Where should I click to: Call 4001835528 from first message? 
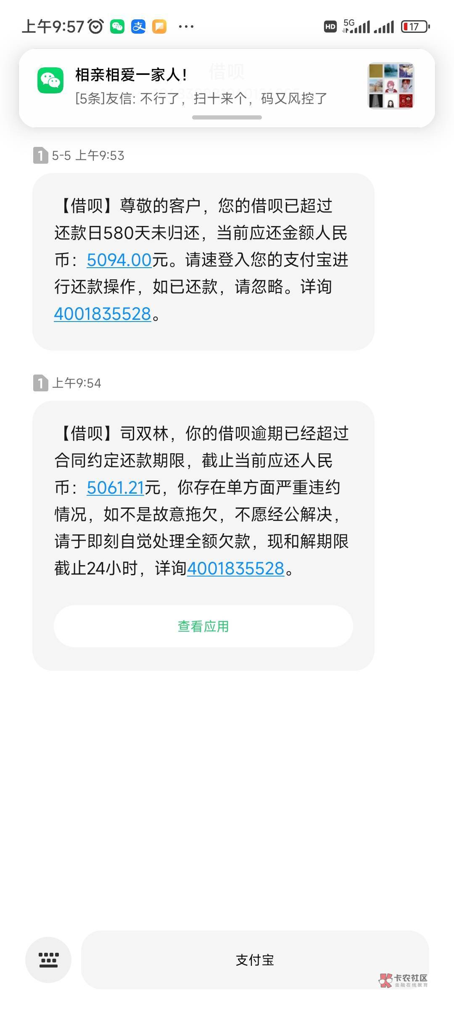point(102,314)
